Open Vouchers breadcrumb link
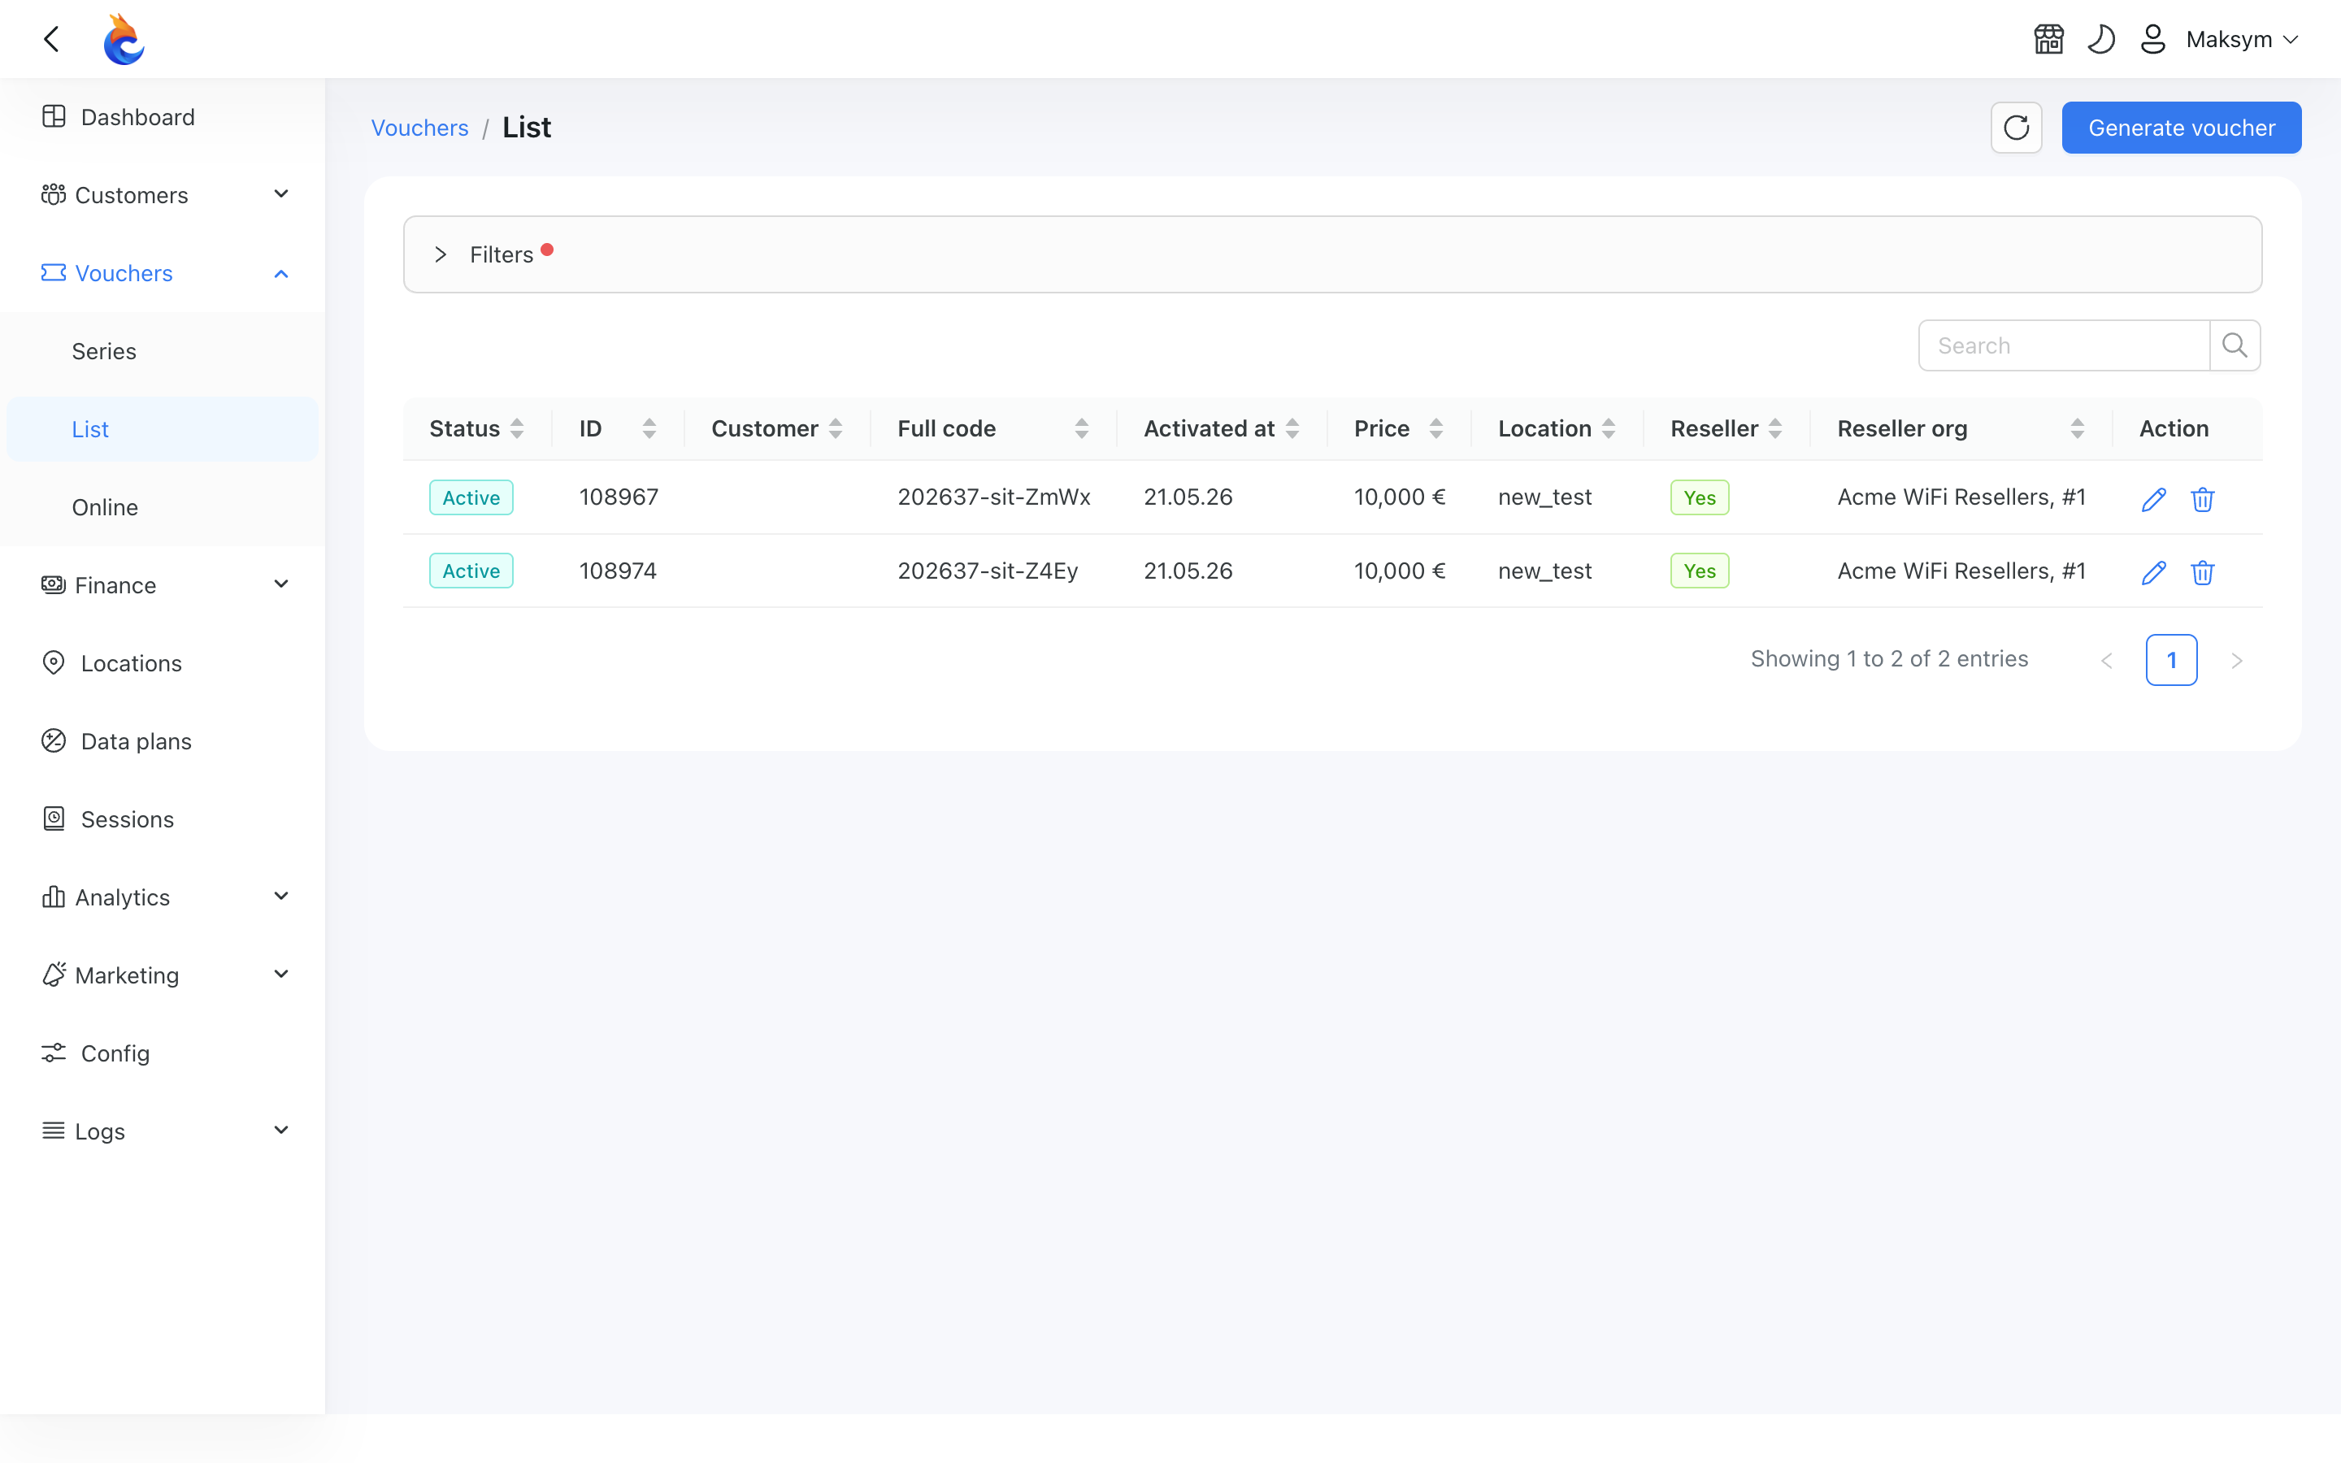Viewport: 2341px width, 1463px height. pos(419,128)
